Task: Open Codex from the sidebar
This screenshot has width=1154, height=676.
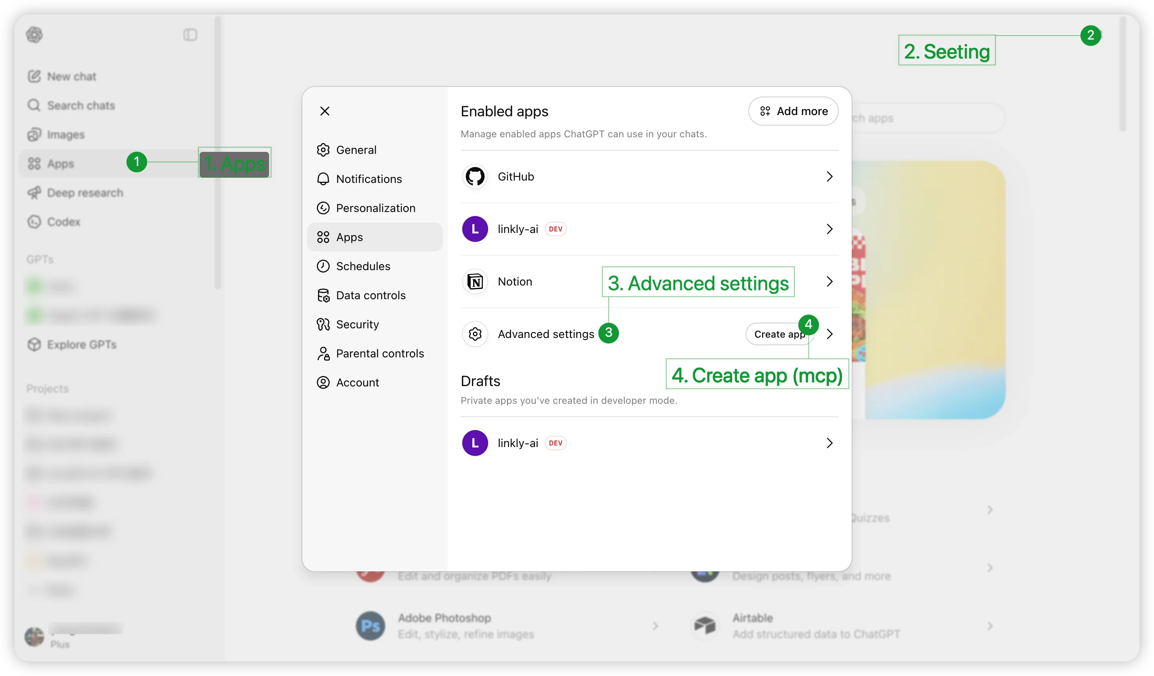Action: pos(64,222)
